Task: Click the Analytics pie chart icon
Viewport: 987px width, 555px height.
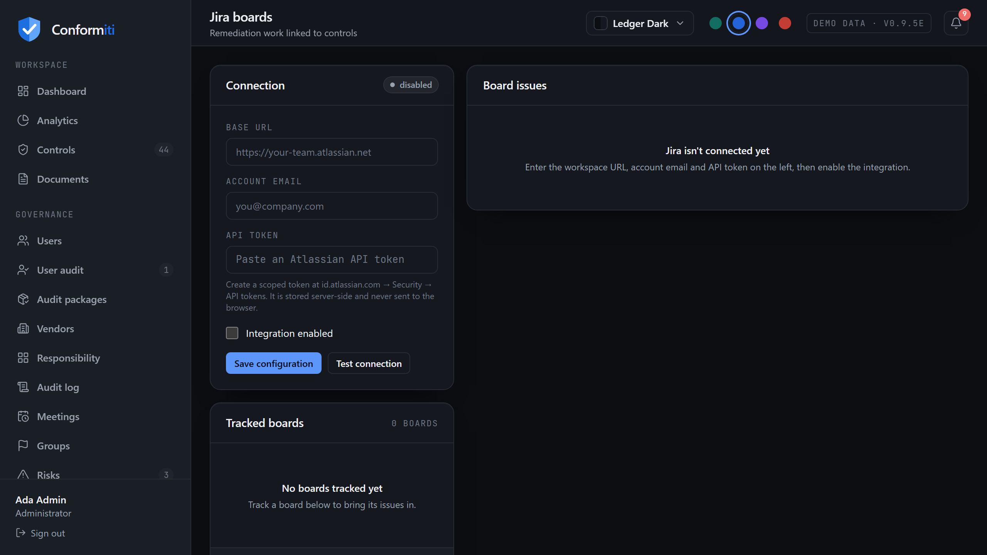Action: coord(23,120)
